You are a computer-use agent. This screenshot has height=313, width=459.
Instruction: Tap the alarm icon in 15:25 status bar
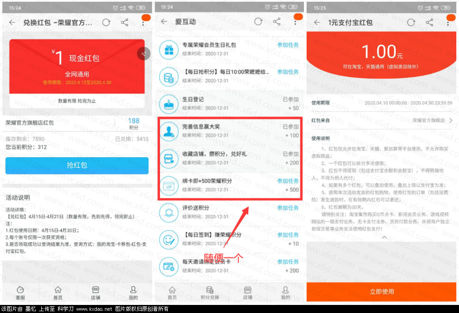(x=420, y=8)
